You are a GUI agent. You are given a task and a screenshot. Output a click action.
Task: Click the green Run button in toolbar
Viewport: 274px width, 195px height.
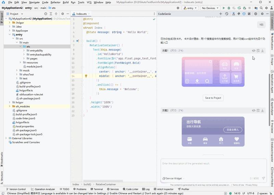coord(224,8)
